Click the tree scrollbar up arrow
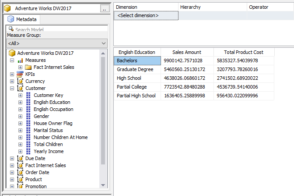 click(x=103, y=53)
